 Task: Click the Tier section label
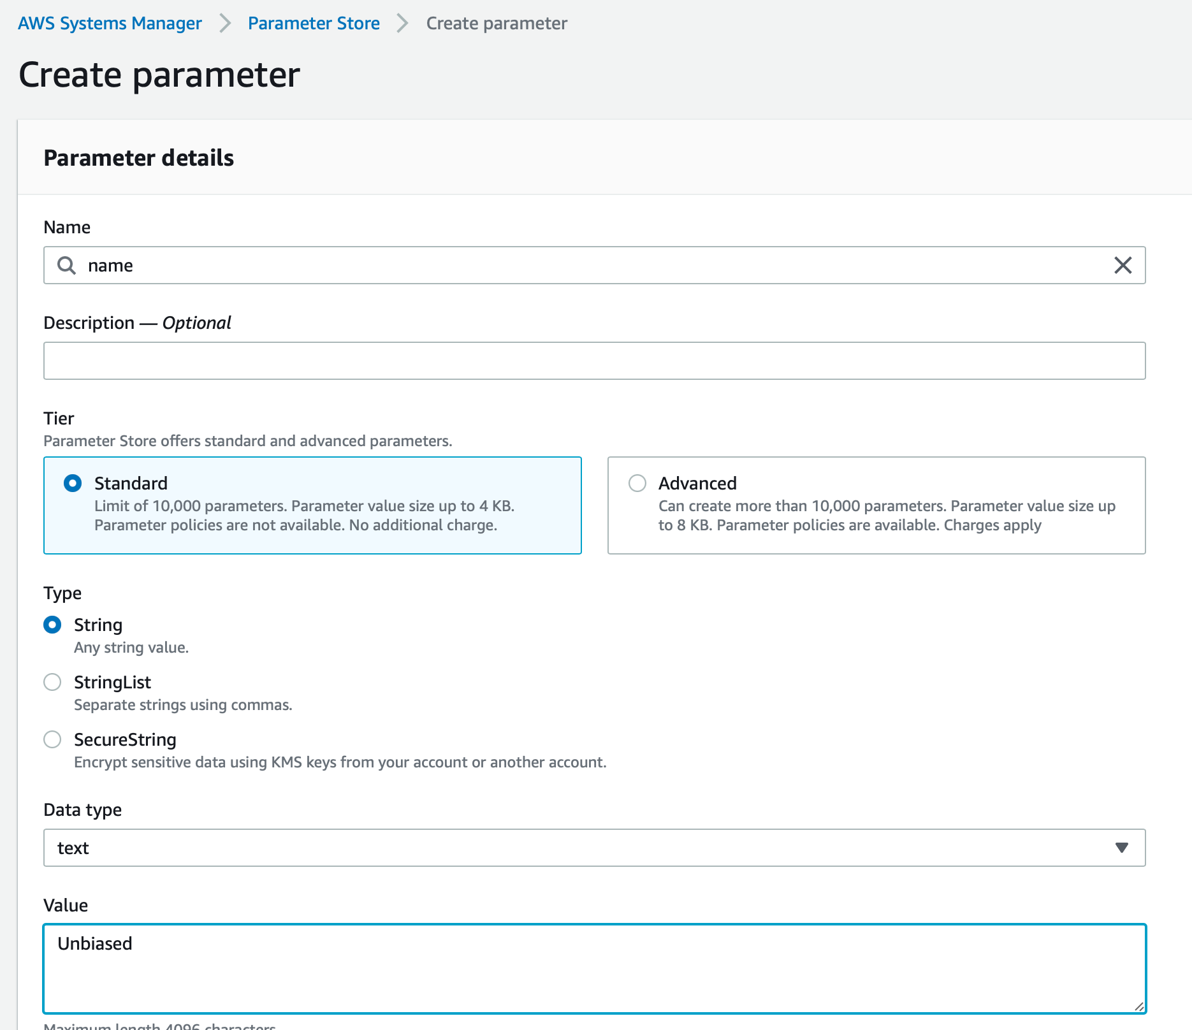[x=59, y=419]
